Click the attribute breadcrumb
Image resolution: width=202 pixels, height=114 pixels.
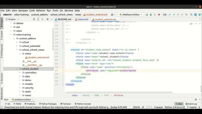[118, 95]
